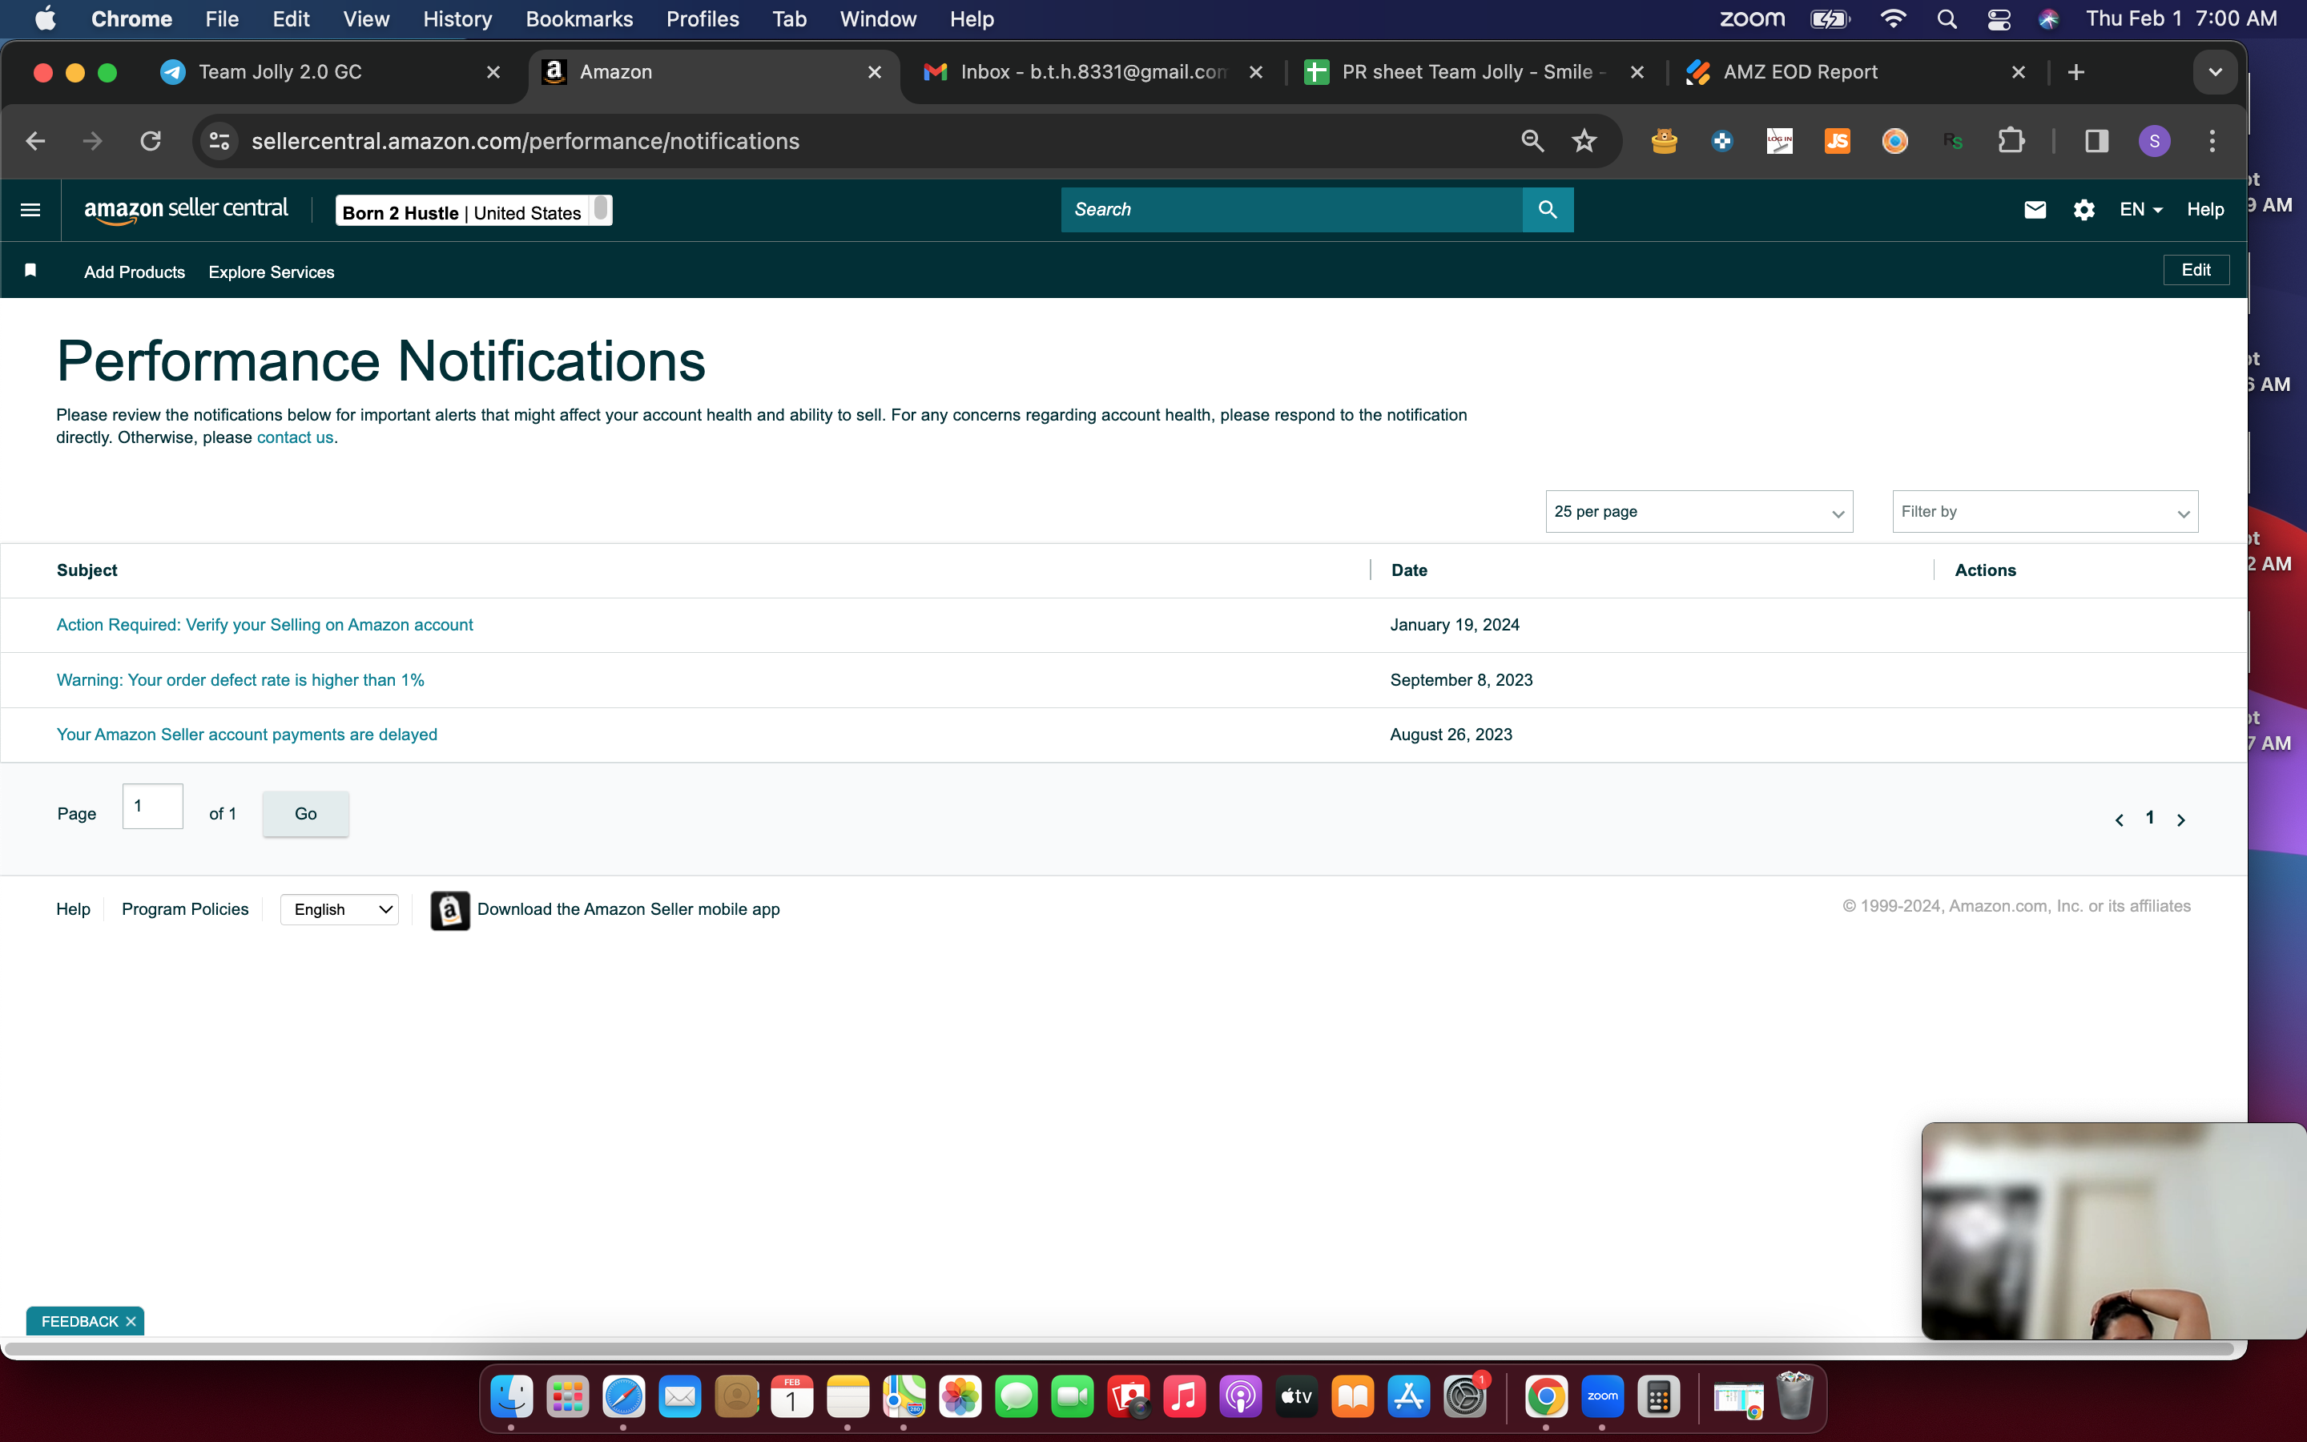
Task: Expand the 25 per page dropdown
Action: pyautogui.click(x=1699, y=512)
